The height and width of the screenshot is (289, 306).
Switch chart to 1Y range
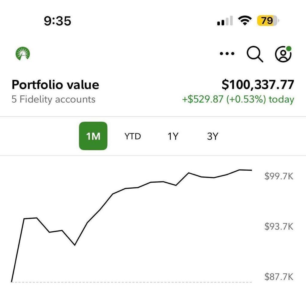[172, 136]
